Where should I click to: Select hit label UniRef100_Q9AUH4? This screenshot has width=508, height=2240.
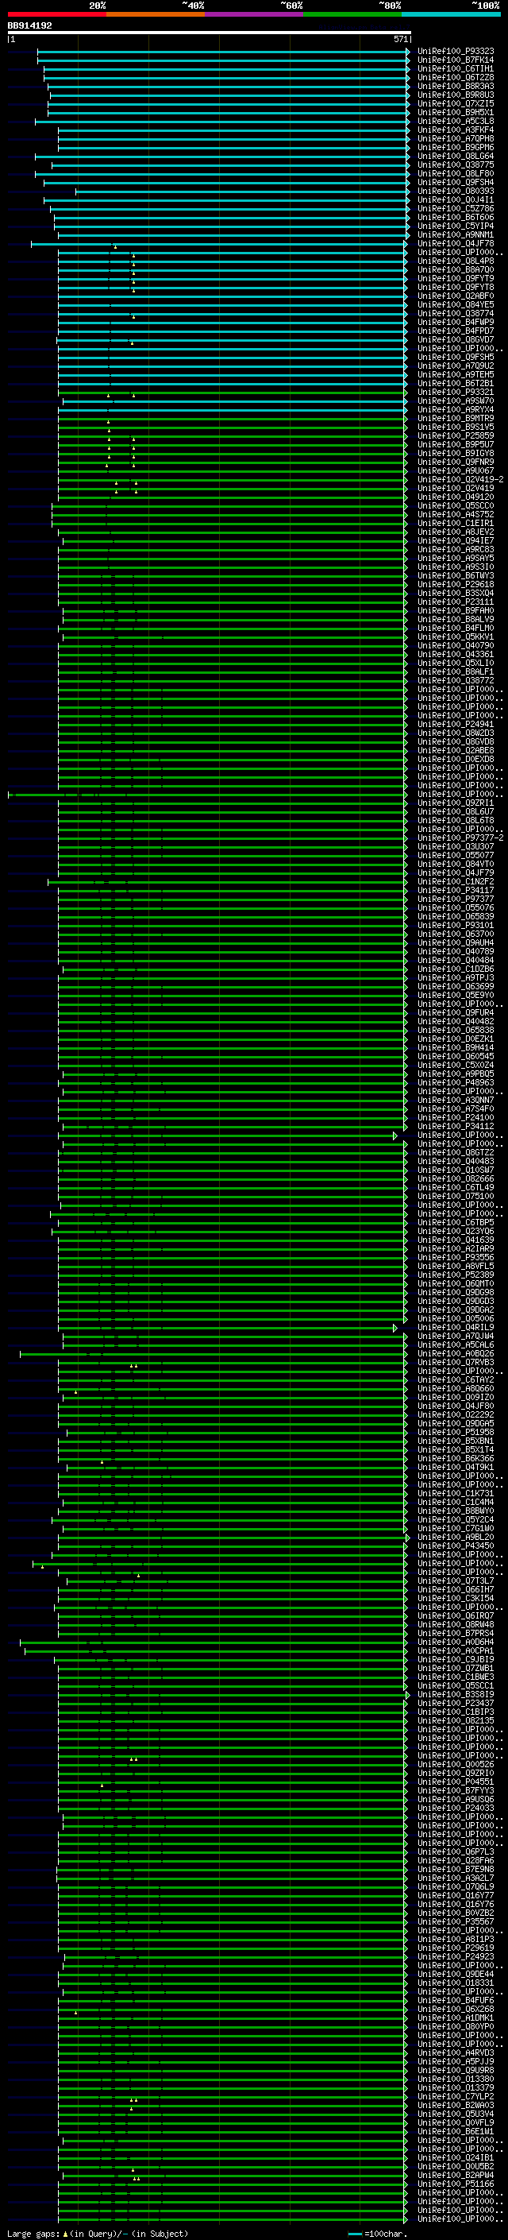[x=456, y=942]
